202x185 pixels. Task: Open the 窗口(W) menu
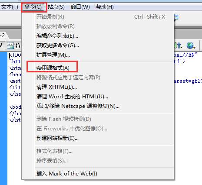(x=80, y=7)
